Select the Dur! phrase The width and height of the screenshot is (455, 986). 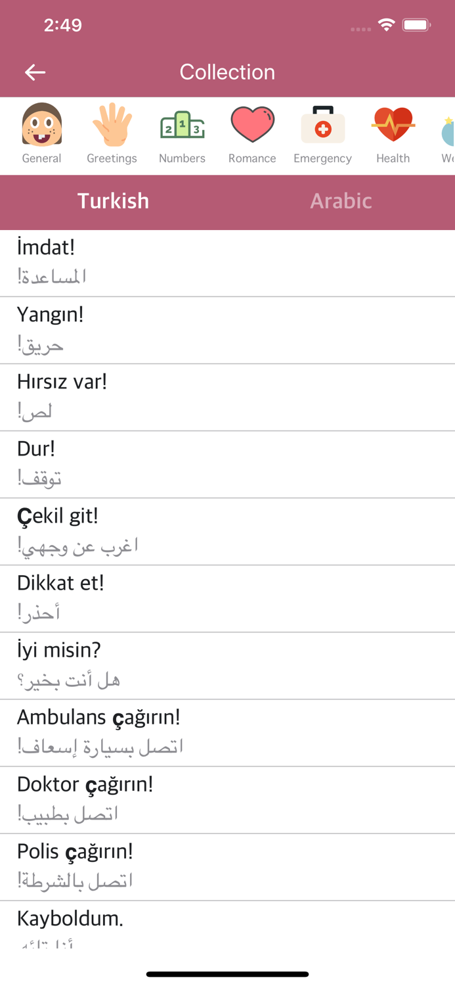pyautogui.click(x=227, y=463)
